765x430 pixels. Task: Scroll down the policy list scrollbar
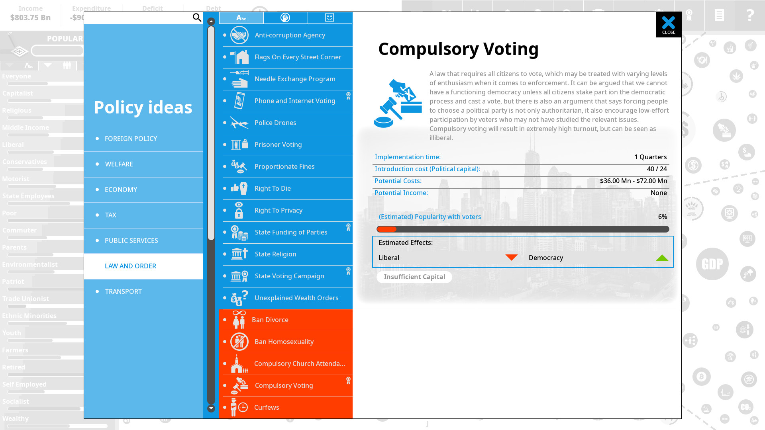[211, 408]
